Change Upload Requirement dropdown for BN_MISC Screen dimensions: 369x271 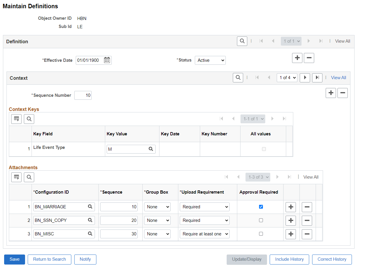[x=204, y=234]
